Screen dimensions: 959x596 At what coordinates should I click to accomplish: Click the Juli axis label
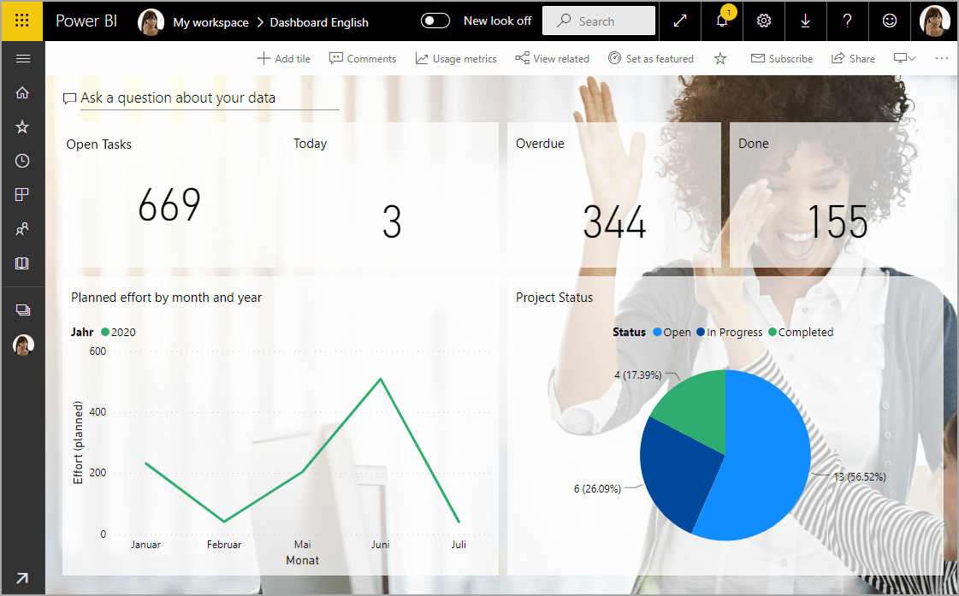(x=459, y=545)
